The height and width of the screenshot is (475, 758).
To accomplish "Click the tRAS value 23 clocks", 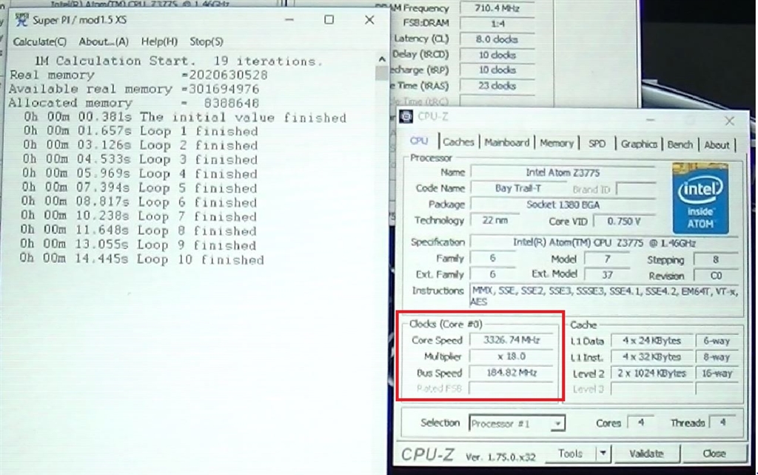I will (x=497, y=86).
